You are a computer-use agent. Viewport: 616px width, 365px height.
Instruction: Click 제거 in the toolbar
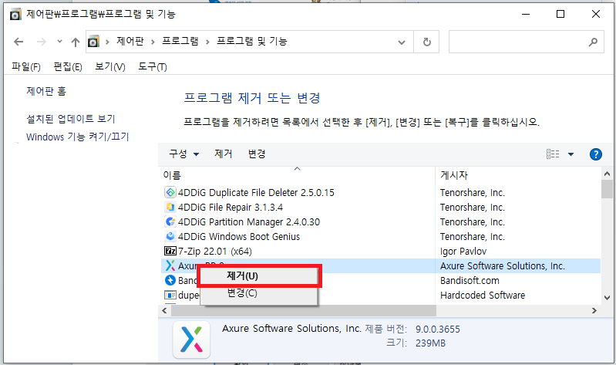pos(223,154)
